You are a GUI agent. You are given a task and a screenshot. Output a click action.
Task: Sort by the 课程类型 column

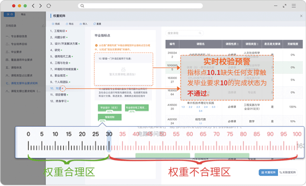(252, 44)
